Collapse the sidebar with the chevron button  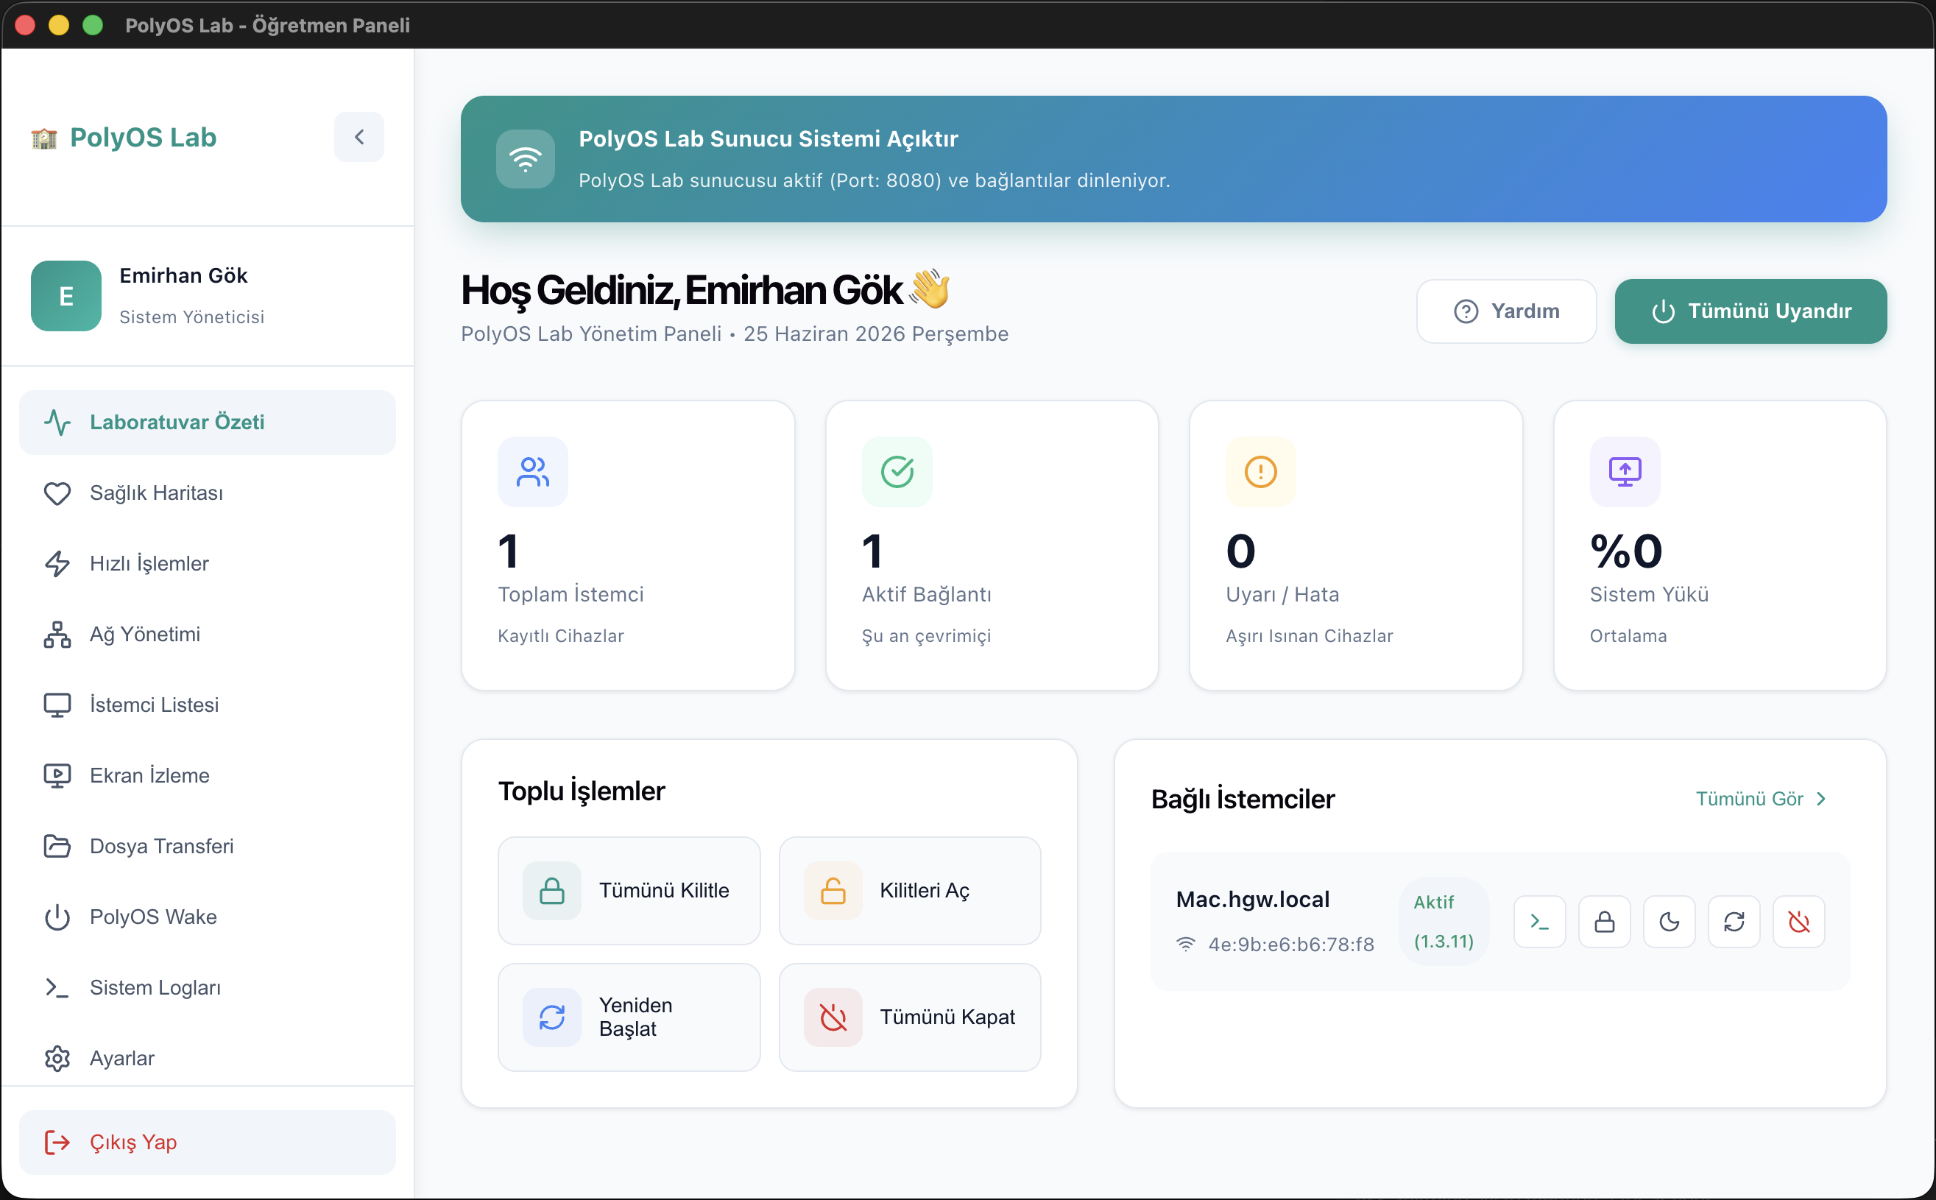click(x=358, y=138)
